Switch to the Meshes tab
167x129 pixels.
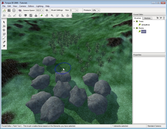147,18
